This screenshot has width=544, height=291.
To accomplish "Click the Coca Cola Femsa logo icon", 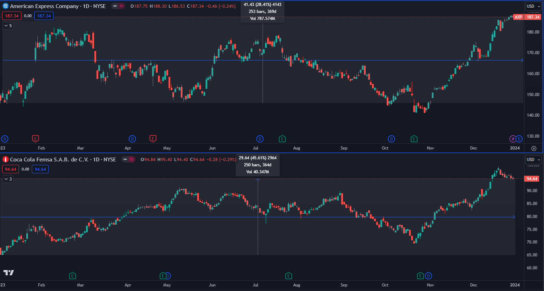I will click(6, 160).
